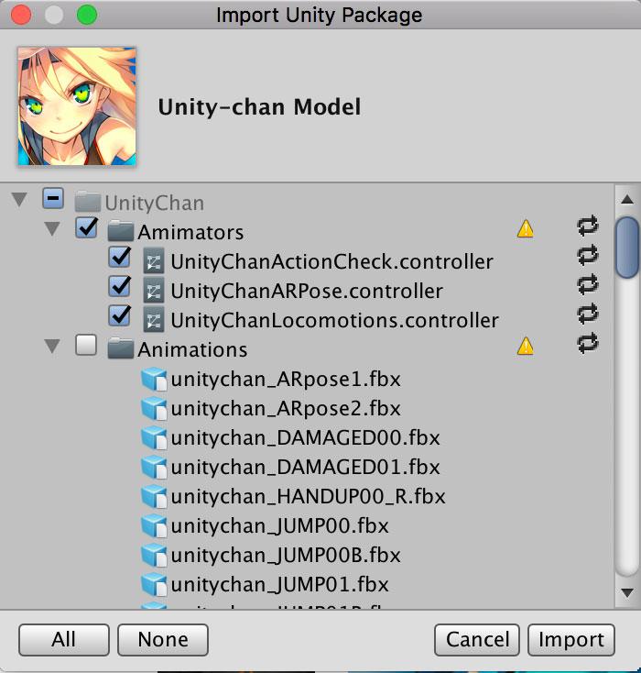Screen dimensions: 641x673
Task: Click the UnityChanARPose controller icon
Action: [x=154, y=291]
